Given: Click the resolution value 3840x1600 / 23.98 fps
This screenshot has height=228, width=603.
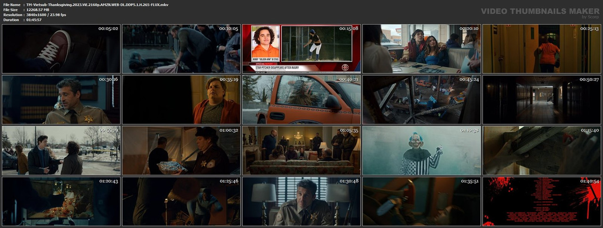Looking at the screenshot, I should point(46,15).
